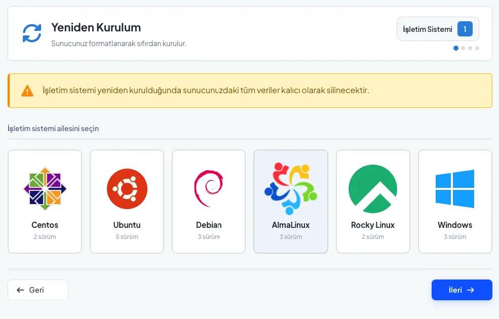Click the blue '1' step badge

pyautogui.click(x=465, y=28)
